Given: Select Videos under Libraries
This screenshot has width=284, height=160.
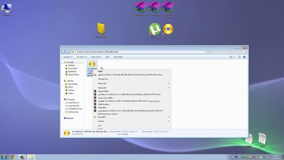Looking at the screenshot, I should click(71, 93).
